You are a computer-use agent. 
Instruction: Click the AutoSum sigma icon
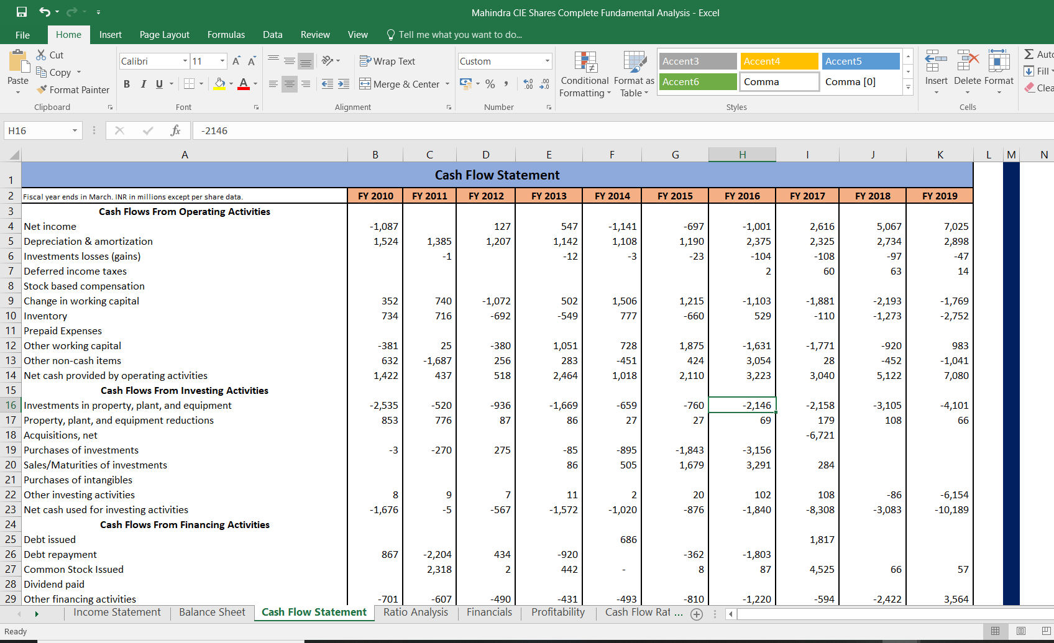tap(1029, 55)
